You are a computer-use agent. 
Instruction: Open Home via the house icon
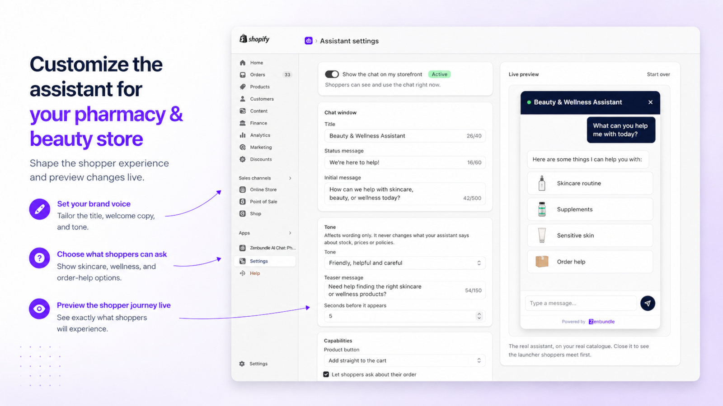pos(243,63)
